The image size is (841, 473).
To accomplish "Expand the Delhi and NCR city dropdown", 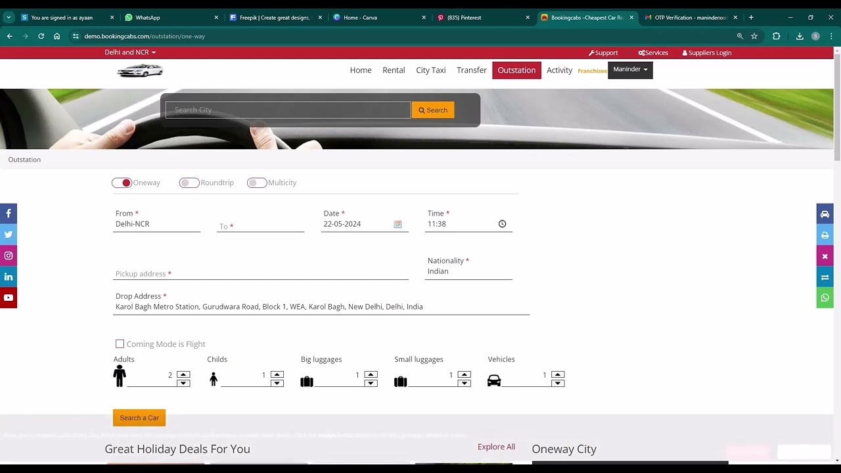I will tap(130, 52).
